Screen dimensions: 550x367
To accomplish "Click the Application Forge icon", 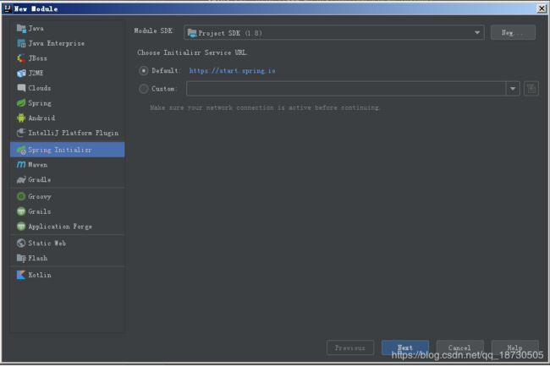I will [21, 227].
